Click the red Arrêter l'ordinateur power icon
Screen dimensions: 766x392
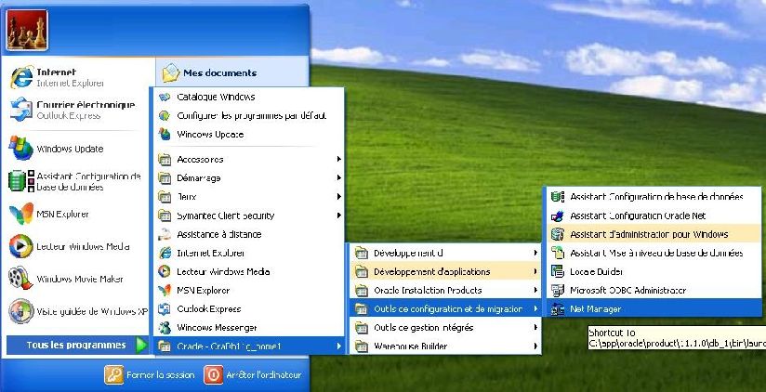coord(213,375)
